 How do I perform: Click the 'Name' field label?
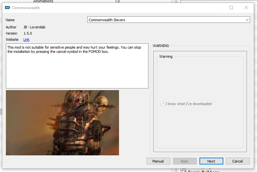(x=10, y=20)
